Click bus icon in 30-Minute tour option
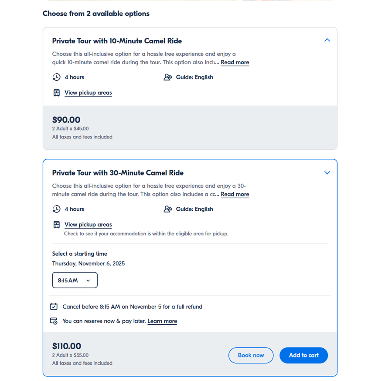Image resolution: width=392 pixels, height=381 pixels. coord(56,225)
